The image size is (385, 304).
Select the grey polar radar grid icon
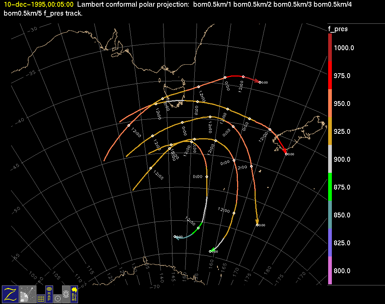pyautogui.click(x=66, y=294)
